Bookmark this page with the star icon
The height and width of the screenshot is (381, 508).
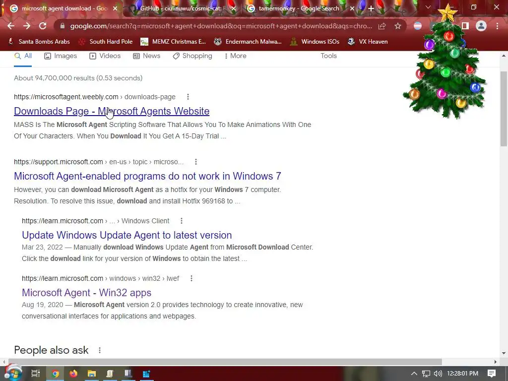(x=398, y=26)
